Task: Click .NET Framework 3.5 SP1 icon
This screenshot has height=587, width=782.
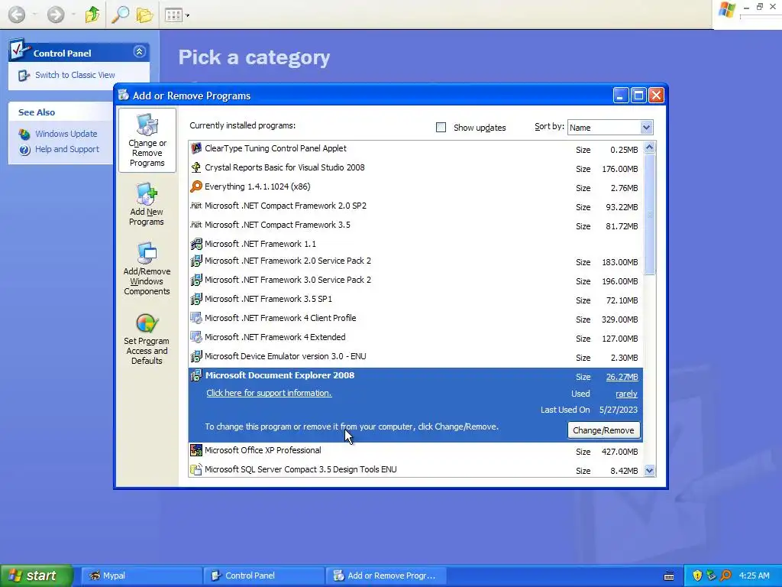Action: click(196, 299)
